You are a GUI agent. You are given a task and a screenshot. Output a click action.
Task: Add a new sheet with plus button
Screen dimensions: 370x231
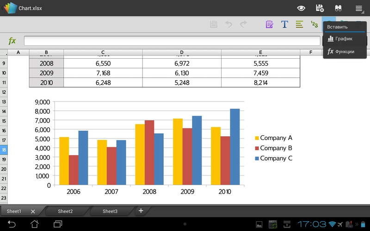(x=141, y=211)
